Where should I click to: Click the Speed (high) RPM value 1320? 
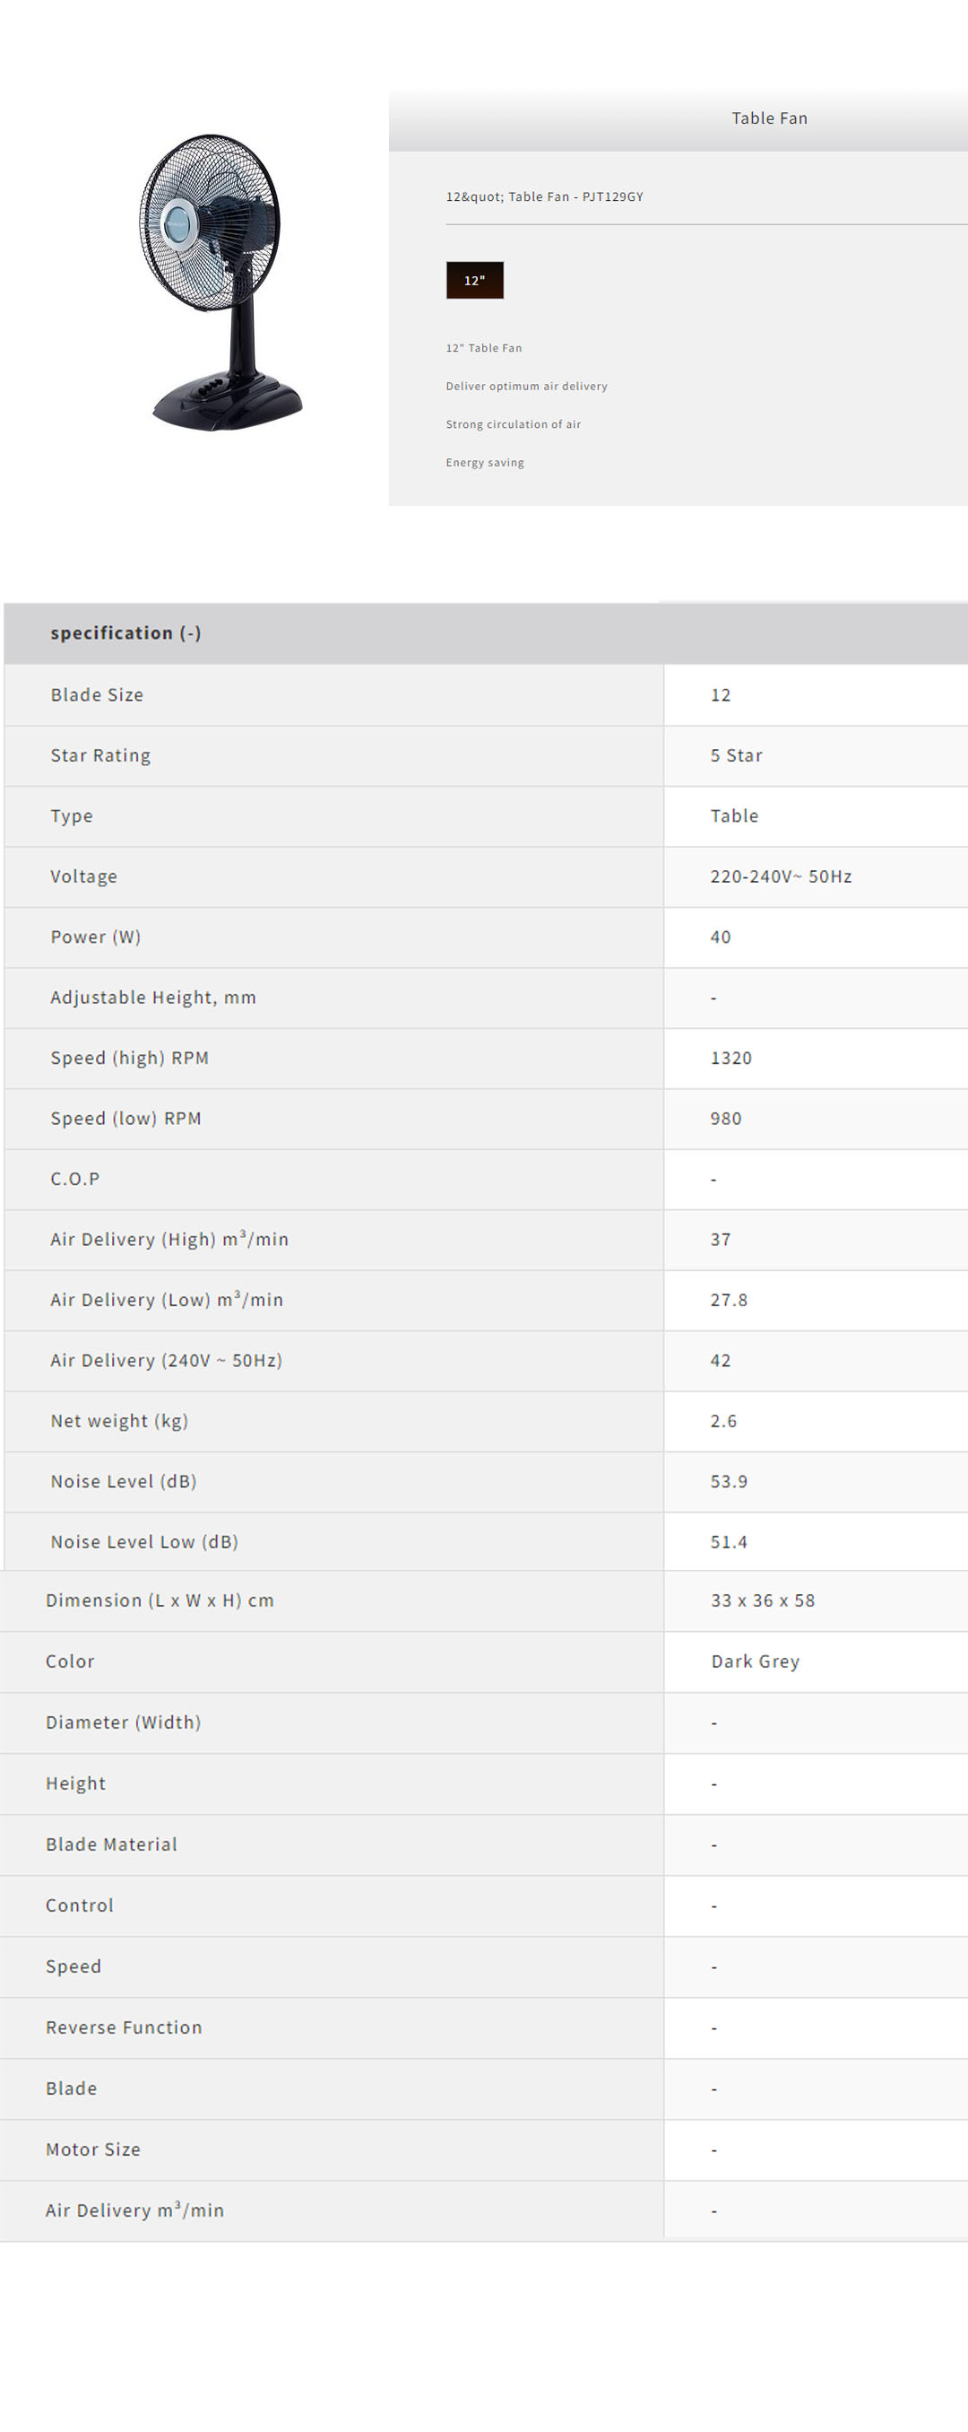[x=730, y=1058]
